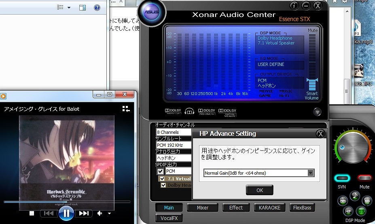Select the Game DSP mode gamepad icon
The height and width of the screenshot is (224, 375).
[x=343, y=201]
